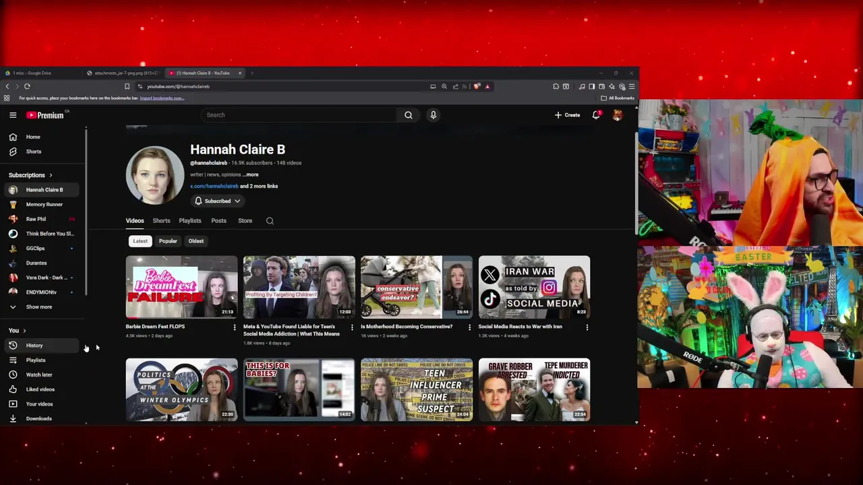Image resolution: width=863 pixels, height=485 pixels.
Task: Open more options for Barbie Dream Fest FLOPS
Action: tap(235, 327)
